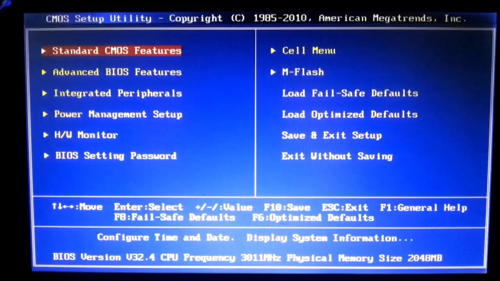Go to Power Management Setup
Image resolution: width=500 pixels, height=281 pixels.
pyautogui.click(x=118, y=114)
